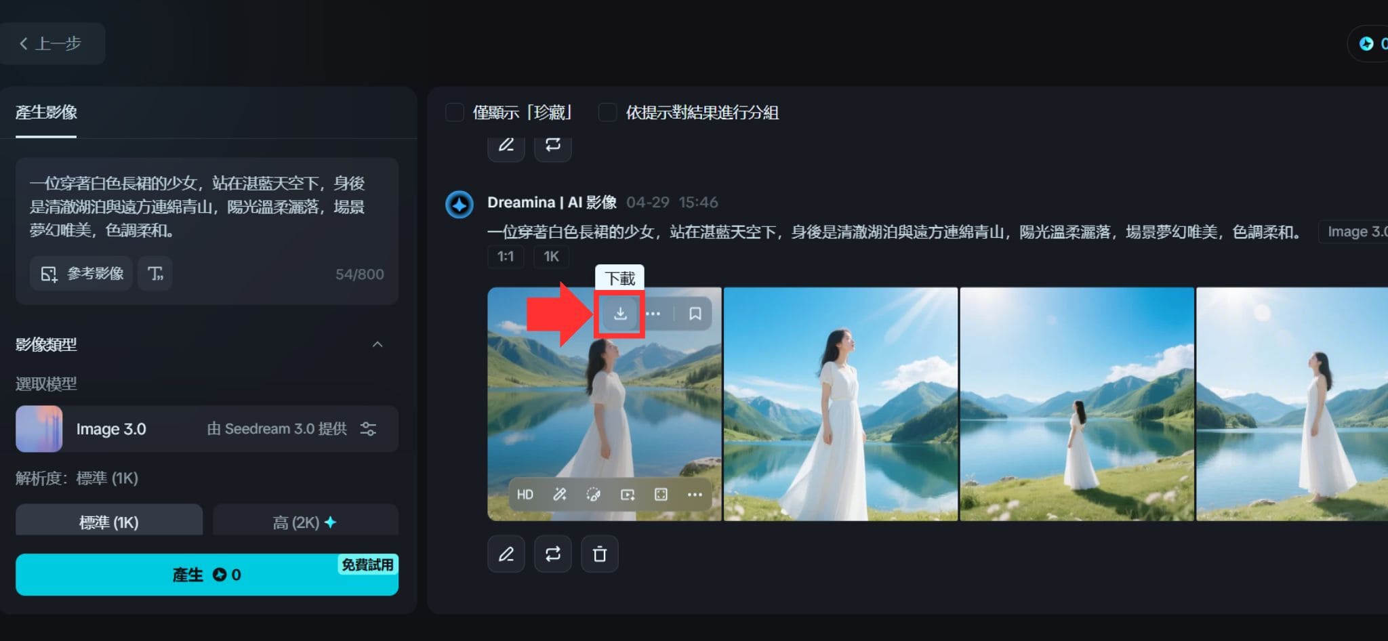Click the delete trash icon under the images
The image size is (1388, 641).
click(599, 554)
